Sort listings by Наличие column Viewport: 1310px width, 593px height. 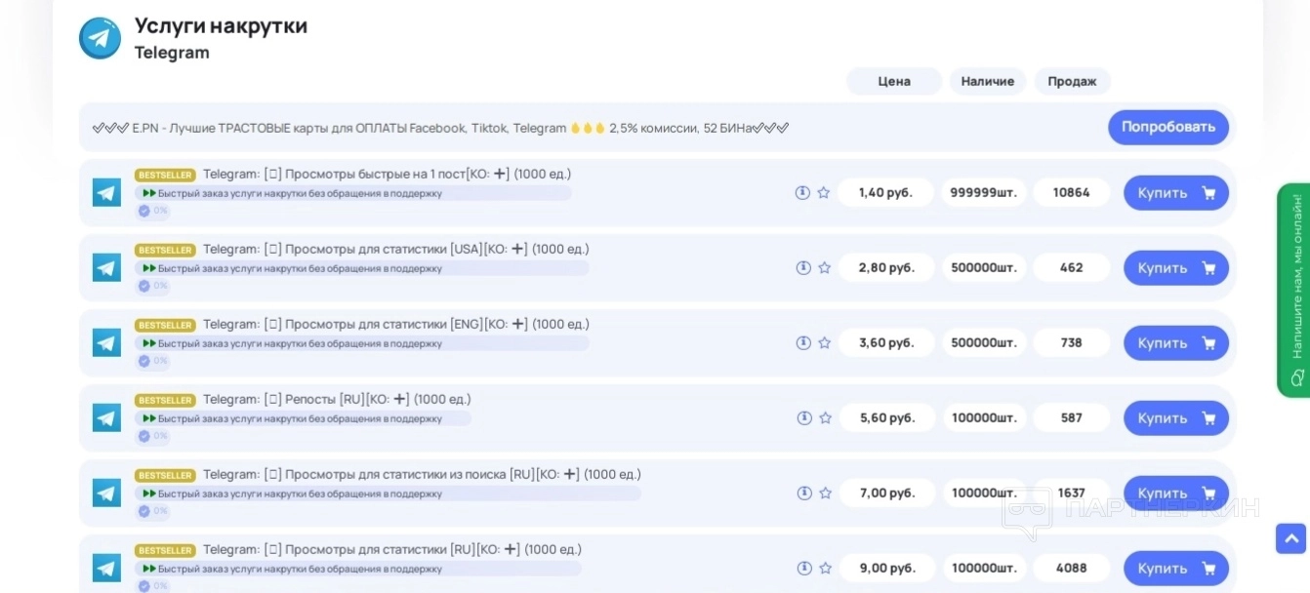987,82
